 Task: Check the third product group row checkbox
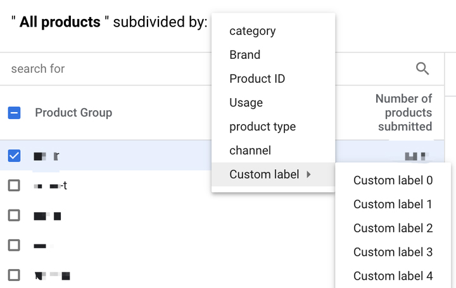(14, 215)
